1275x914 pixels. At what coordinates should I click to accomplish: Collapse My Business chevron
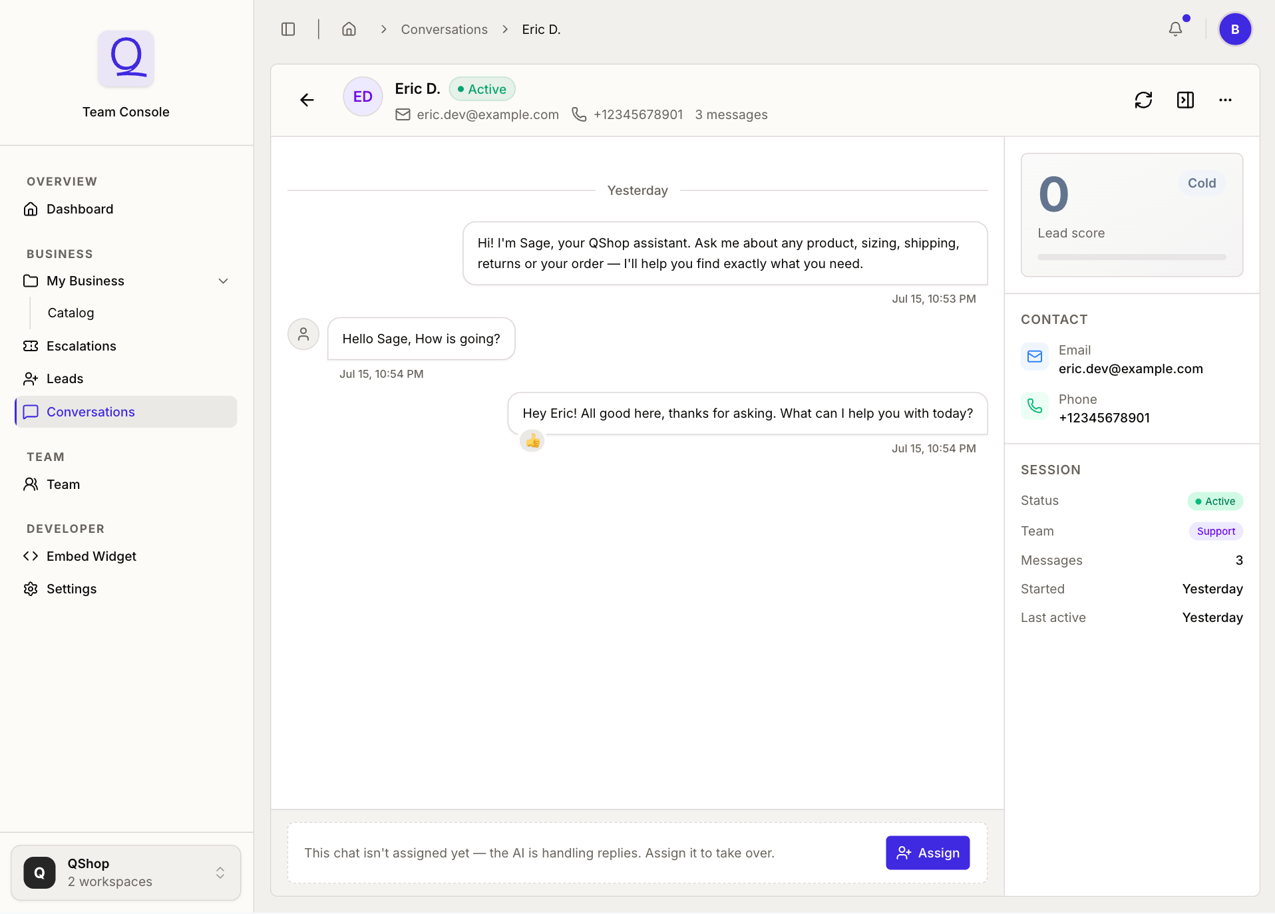coord(224,281)
